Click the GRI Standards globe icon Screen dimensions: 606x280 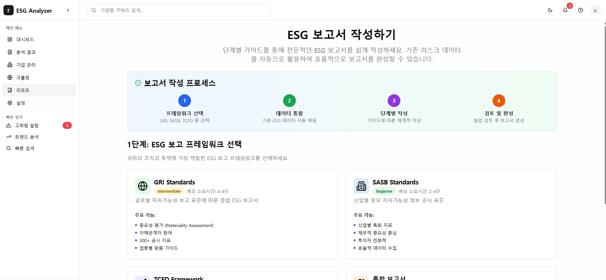click(143, 186)
